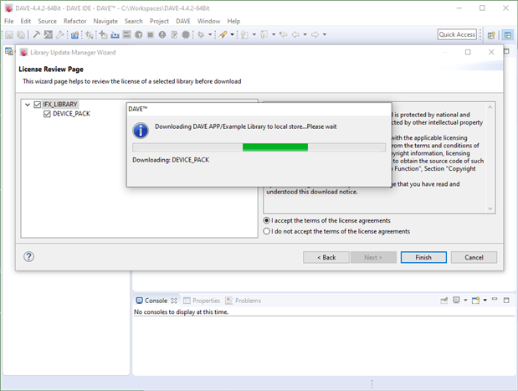Click the Open Perspective icon
The height and width of the screenshot is (391, 518).
491,34
